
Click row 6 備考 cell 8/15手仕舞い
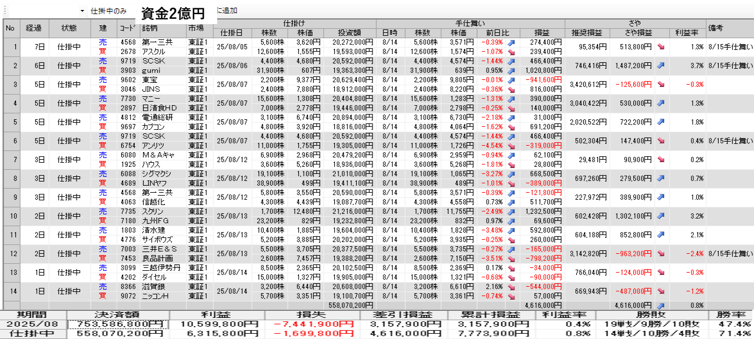coord(729,141)
